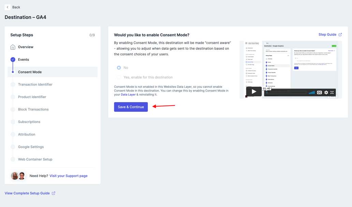This screenshot has width=352, height=207.
Task: Click the Overview home icon
Action: coord(13,47)
